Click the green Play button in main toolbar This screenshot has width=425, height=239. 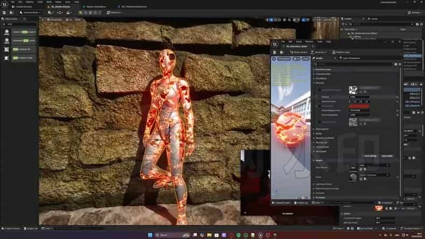click(81, 12)
